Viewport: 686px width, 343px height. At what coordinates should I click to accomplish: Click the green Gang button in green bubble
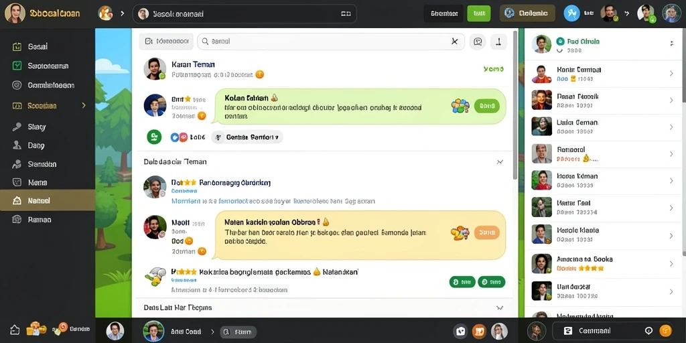(x=486, y=105)
